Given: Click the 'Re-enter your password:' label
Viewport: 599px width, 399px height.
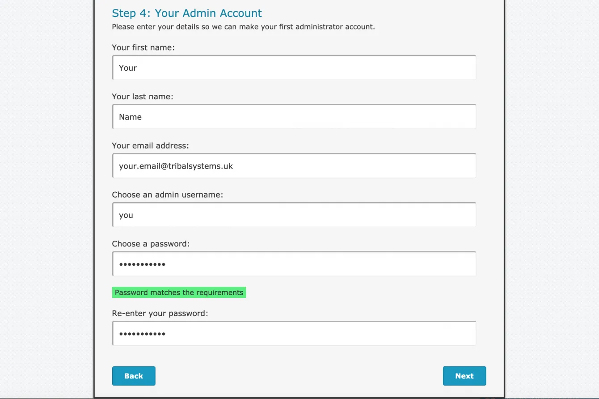Looking at the screenshot, I should pos(160,314).
